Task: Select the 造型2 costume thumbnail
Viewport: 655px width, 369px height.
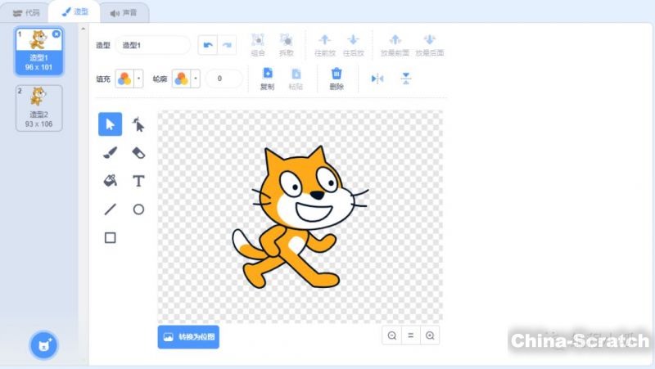Action: tap(38, 107)
